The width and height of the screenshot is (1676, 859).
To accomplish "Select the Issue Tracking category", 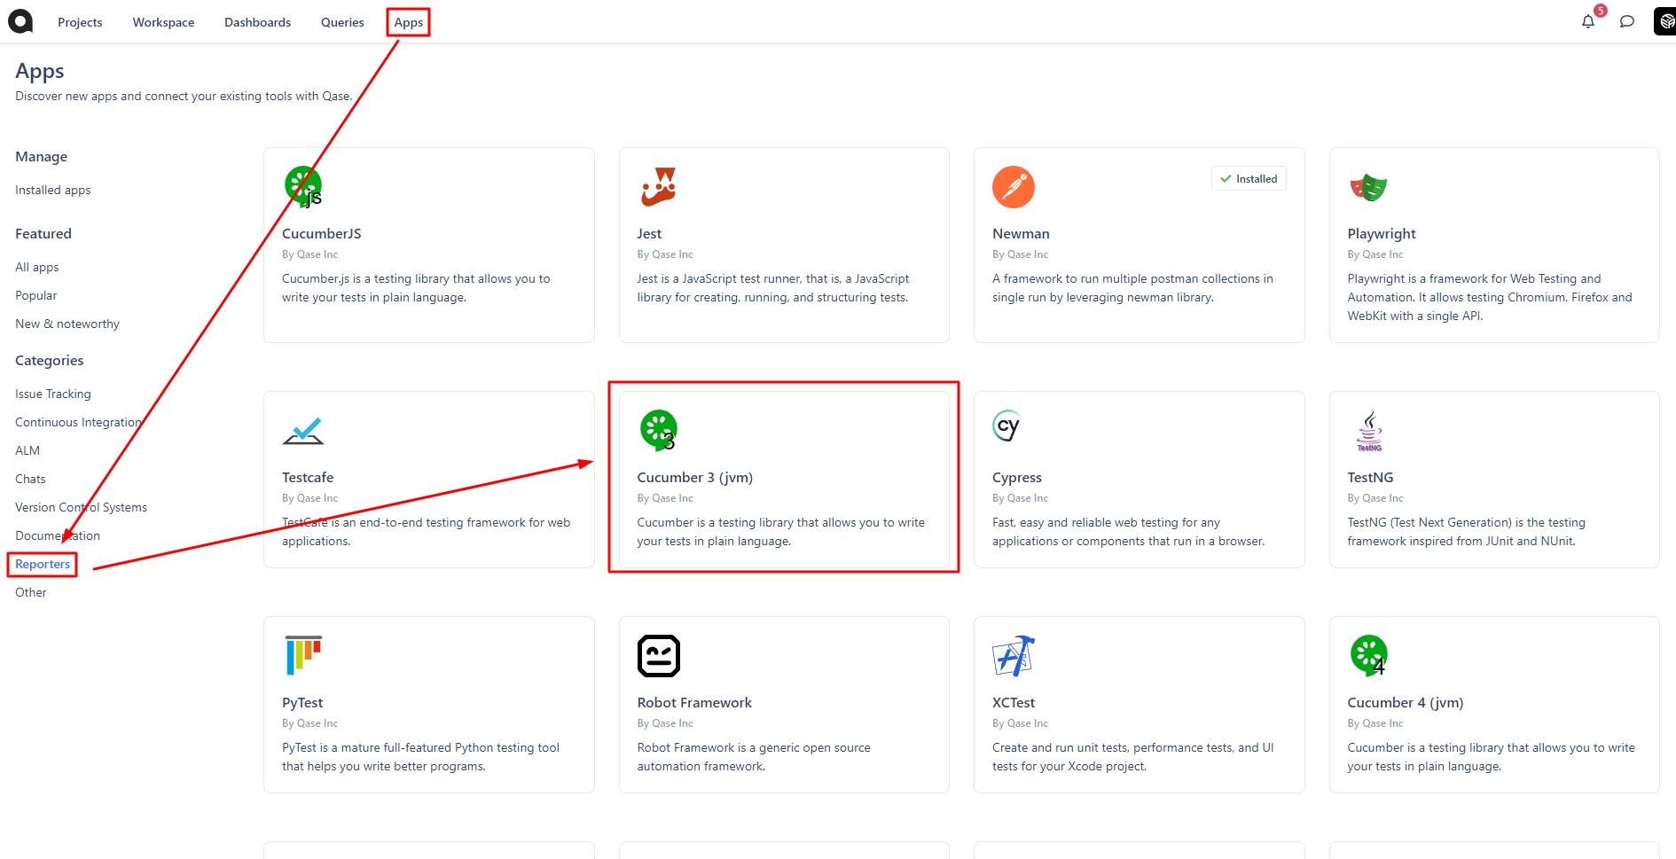I will [x=53, y=394].
